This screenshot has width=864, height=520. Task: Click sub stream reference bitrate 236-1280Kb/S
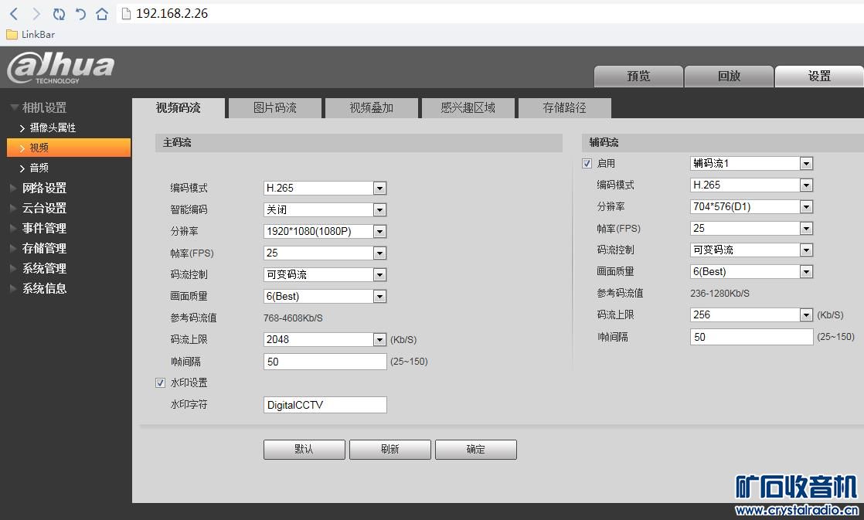click(x=719, y=294)
